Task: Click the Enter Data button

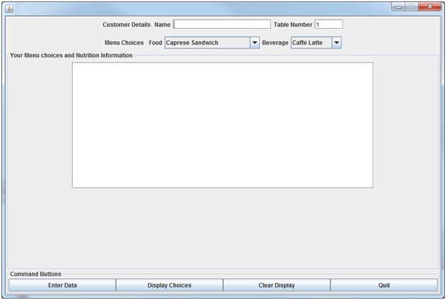Action: pyautogui.click(x=62, y=285)
